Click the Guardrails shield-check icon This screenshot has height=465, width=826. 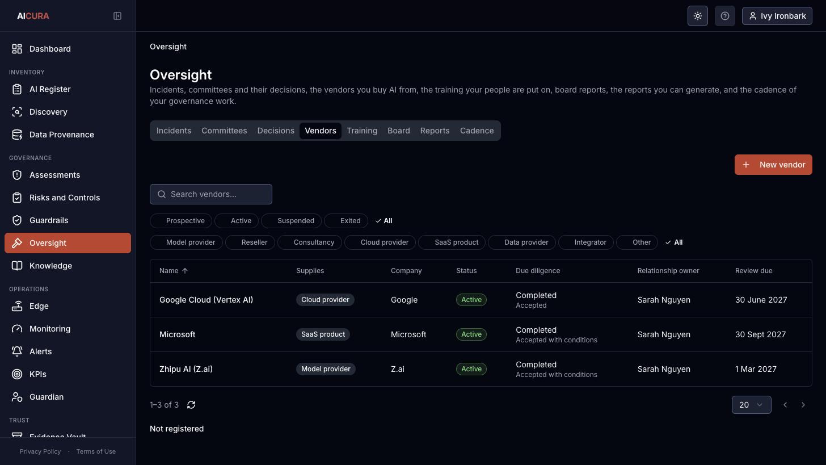[17, 220]
